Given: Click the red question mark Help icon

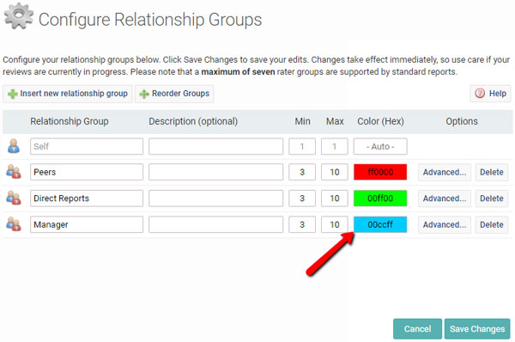Looking at the screenshot, I should [480, 94].
